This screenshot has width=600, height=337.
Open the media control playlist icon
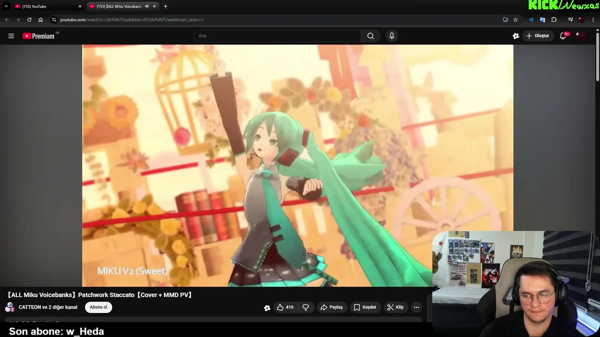[570, 20]
